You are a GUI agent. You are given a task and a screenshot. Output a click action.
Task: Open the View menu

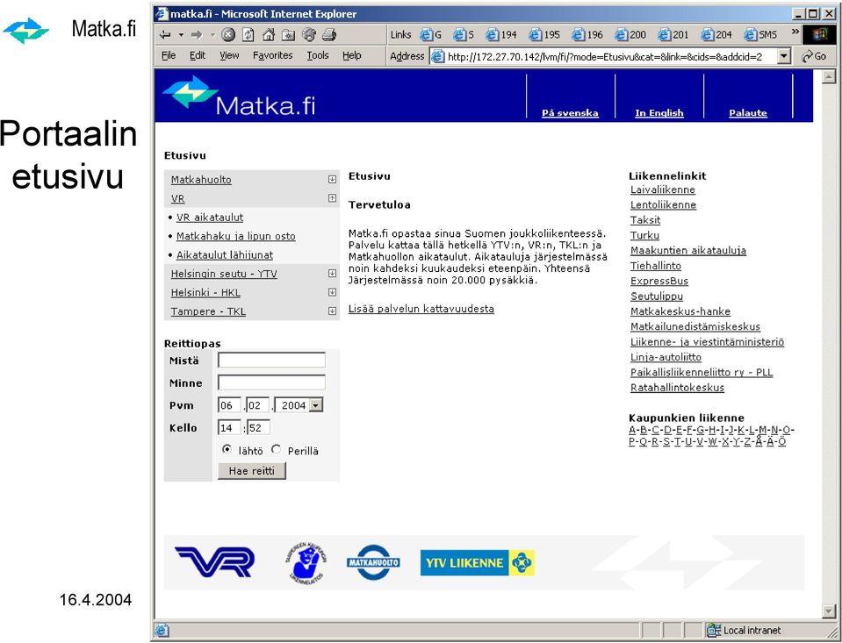pos(229,55)
